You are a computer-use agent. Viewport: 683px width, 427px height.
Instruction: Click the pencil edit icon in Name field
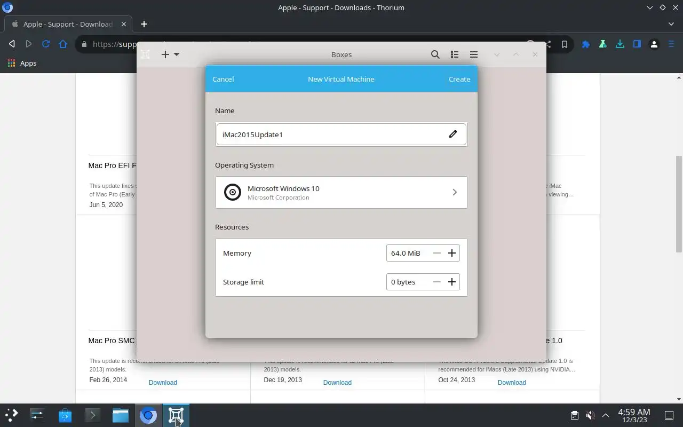[453, 134]
